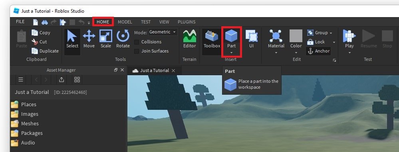
Task: Switch to the MODEL ribbon tab
Action: (x=125, y=22)
